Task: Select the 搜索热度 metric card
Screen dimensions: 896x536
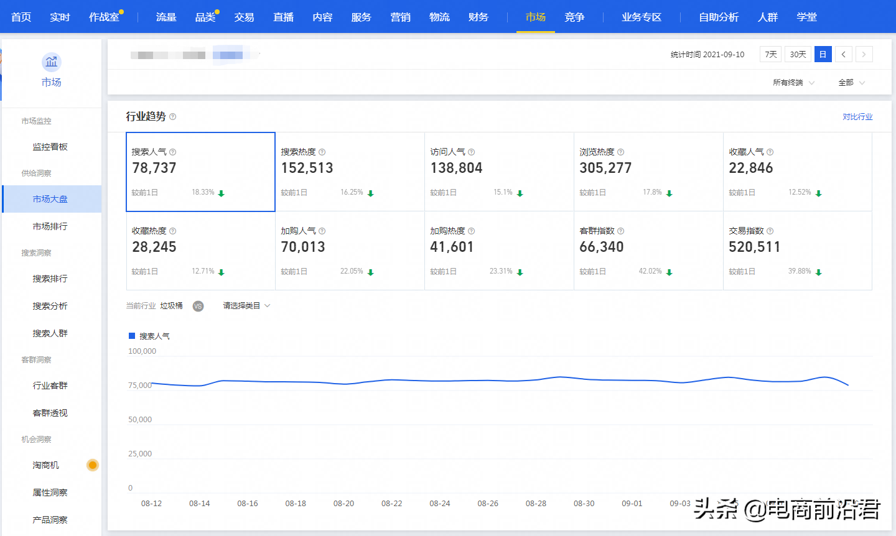Action: (x=350, y=172)
